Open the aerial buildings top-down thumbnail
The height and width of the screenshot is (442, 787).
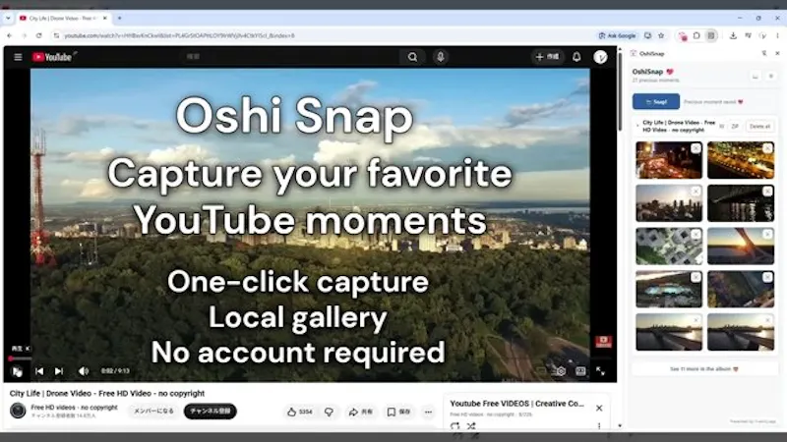pos(669,247)
